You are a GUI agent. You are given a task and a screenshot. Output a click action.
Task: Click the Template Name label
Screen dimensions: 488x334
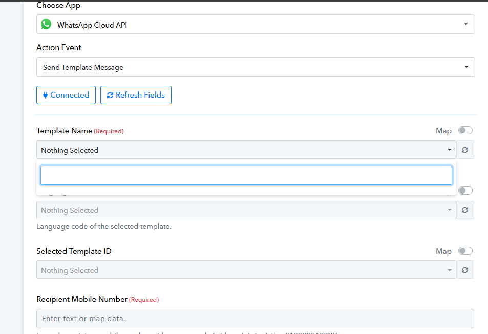click(x=64, y=131)
